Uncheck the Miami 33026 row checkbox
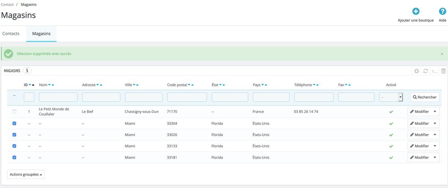This screenshot has width=448, height=188. tap(14, 135)
